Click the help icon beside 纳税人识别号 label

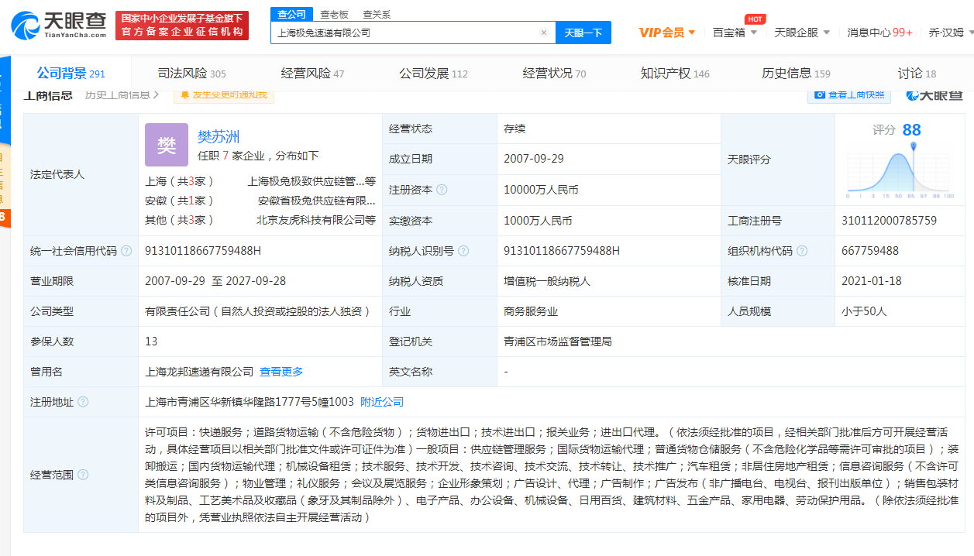[463, 251]
